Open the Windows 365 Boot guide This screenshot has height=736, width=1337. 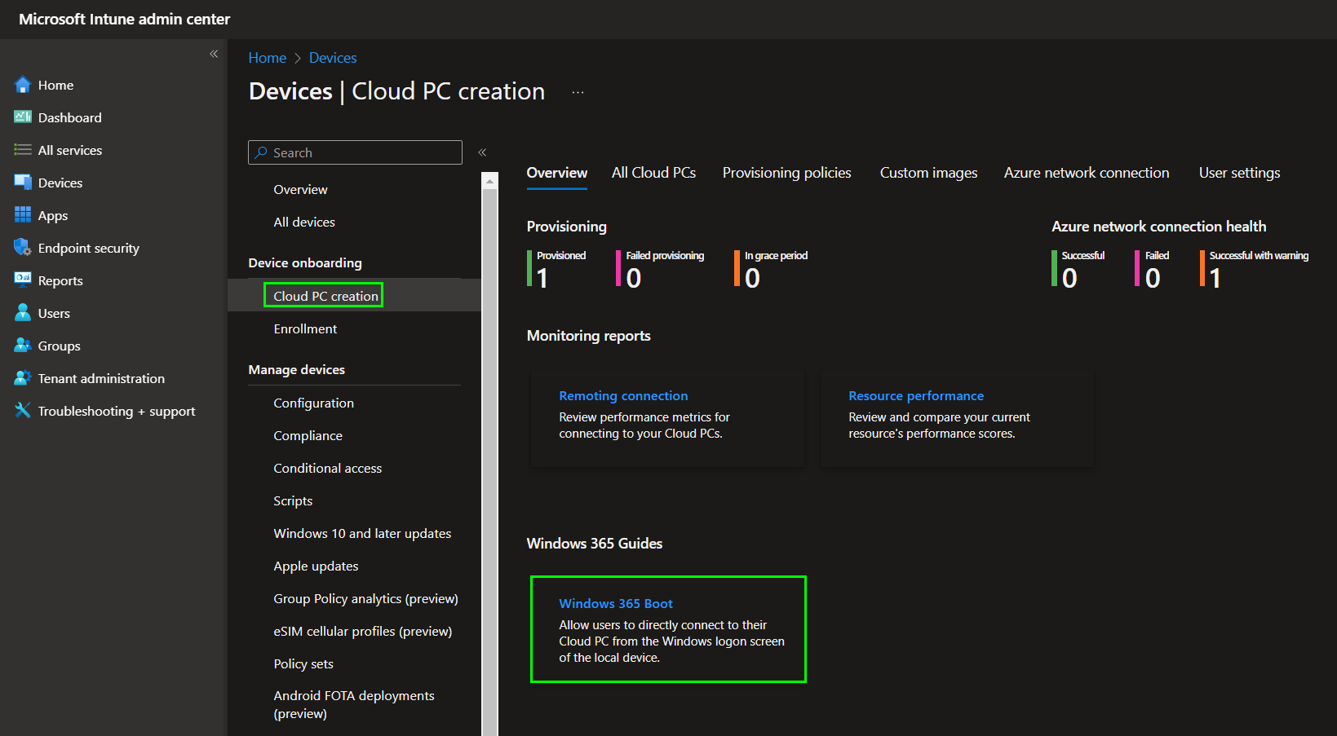616,604
